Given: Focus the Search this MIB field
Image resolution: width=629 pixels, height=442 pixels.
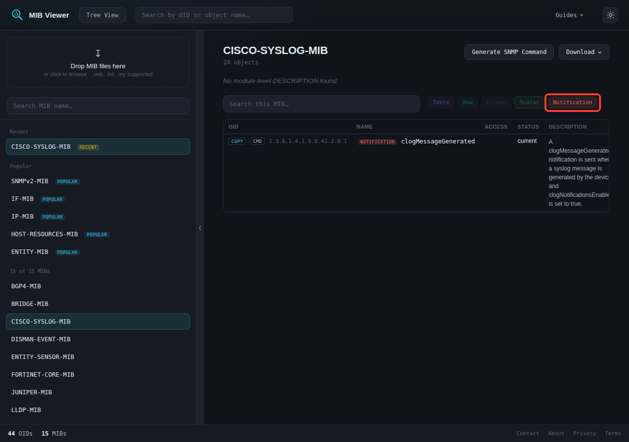Looking at the screenshot, I should 321,104.
